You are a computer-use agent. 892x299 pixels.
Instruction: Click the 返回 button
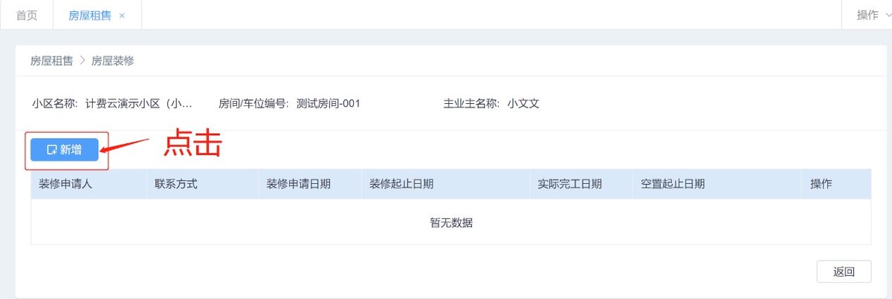(844, 272)
